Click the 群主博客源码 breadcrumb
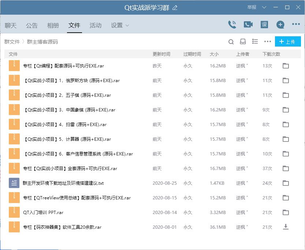The width and height of the screenshot is (305, 250). point(42,42)
